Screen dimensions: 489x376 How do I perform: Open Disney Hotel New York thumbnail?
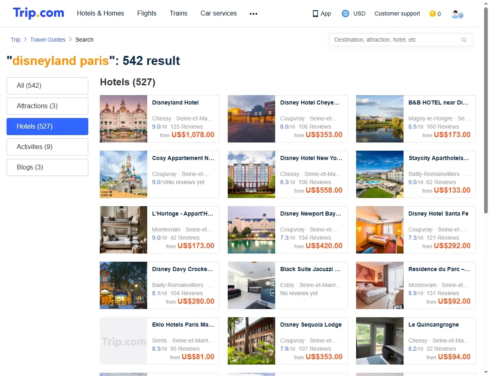click(x=251, y=174)
